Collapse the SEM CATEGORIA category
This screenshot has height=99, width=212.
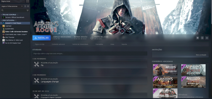pyautogui.click(x=1, y=20)
